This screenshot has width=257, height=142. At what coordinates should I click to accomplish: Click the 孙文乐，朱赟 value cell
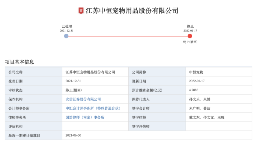[x=219, y=99]
